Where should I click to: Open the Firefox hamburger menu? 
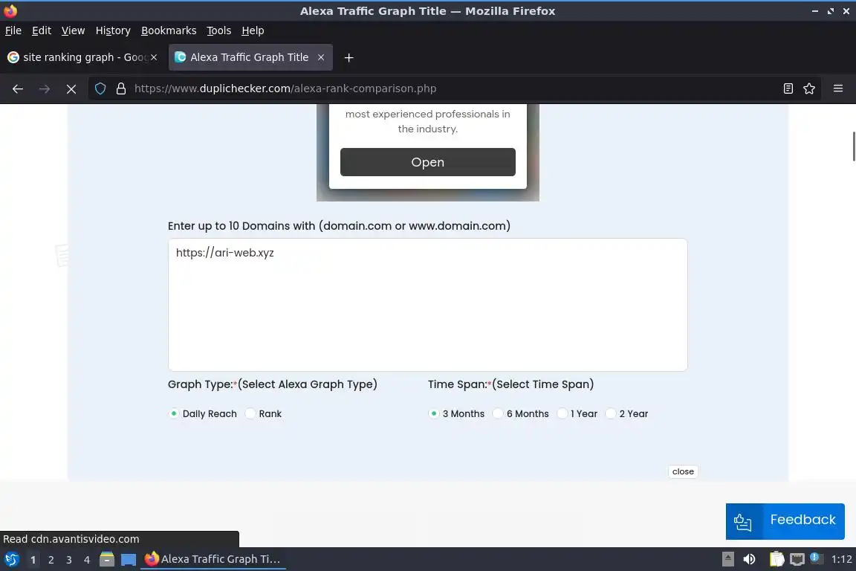[x=838, y=88]
